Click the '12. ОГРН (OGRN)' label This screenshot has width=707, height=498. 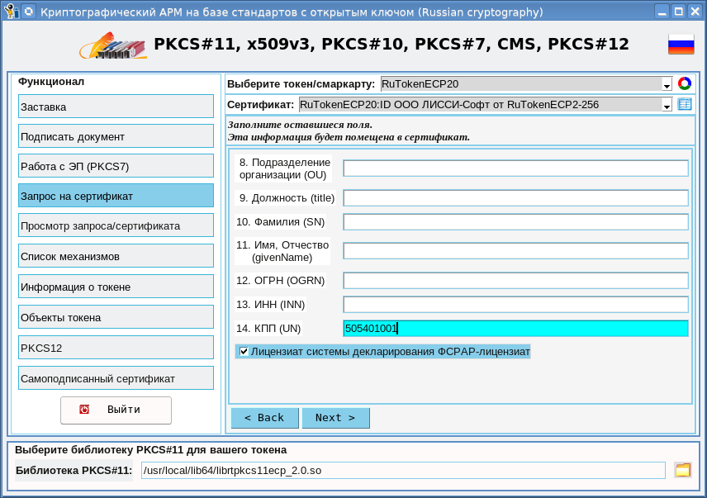[281, 280]
